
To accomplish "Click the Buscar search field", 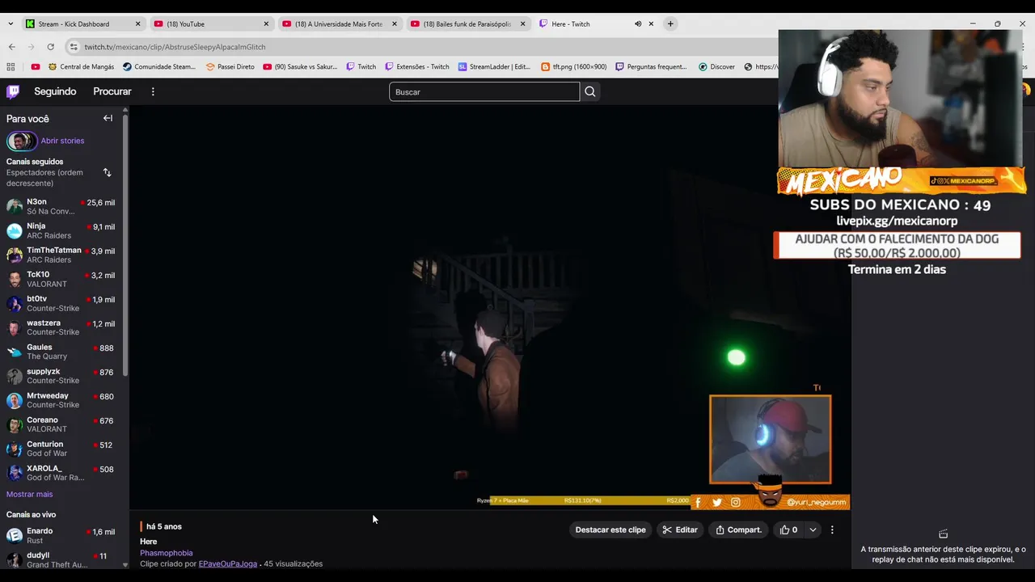I will pyautogui.click(x=484, y=91).
